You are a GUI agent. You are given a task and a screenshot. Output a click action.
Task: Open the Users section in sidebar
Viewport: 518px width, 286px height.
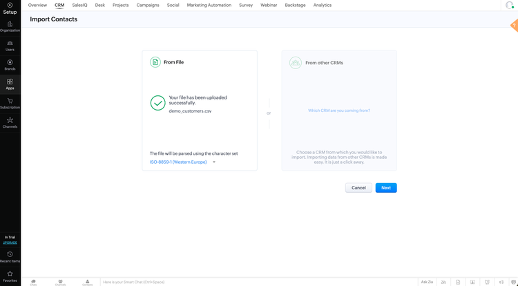click(10, 46)
